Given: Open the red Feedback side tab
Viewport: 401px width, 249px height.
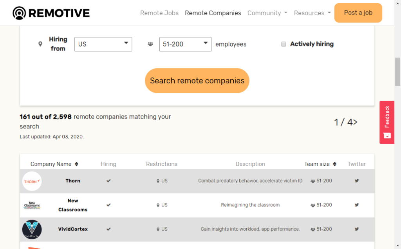Looking at the screenshot, I should point(387,122).
